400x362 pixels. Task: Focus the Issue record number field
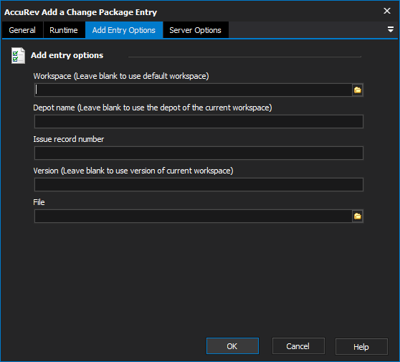coord(199,153)
